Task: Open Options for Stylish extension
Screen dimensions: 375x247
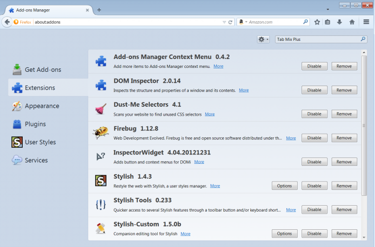Action: tap(284, 185)
